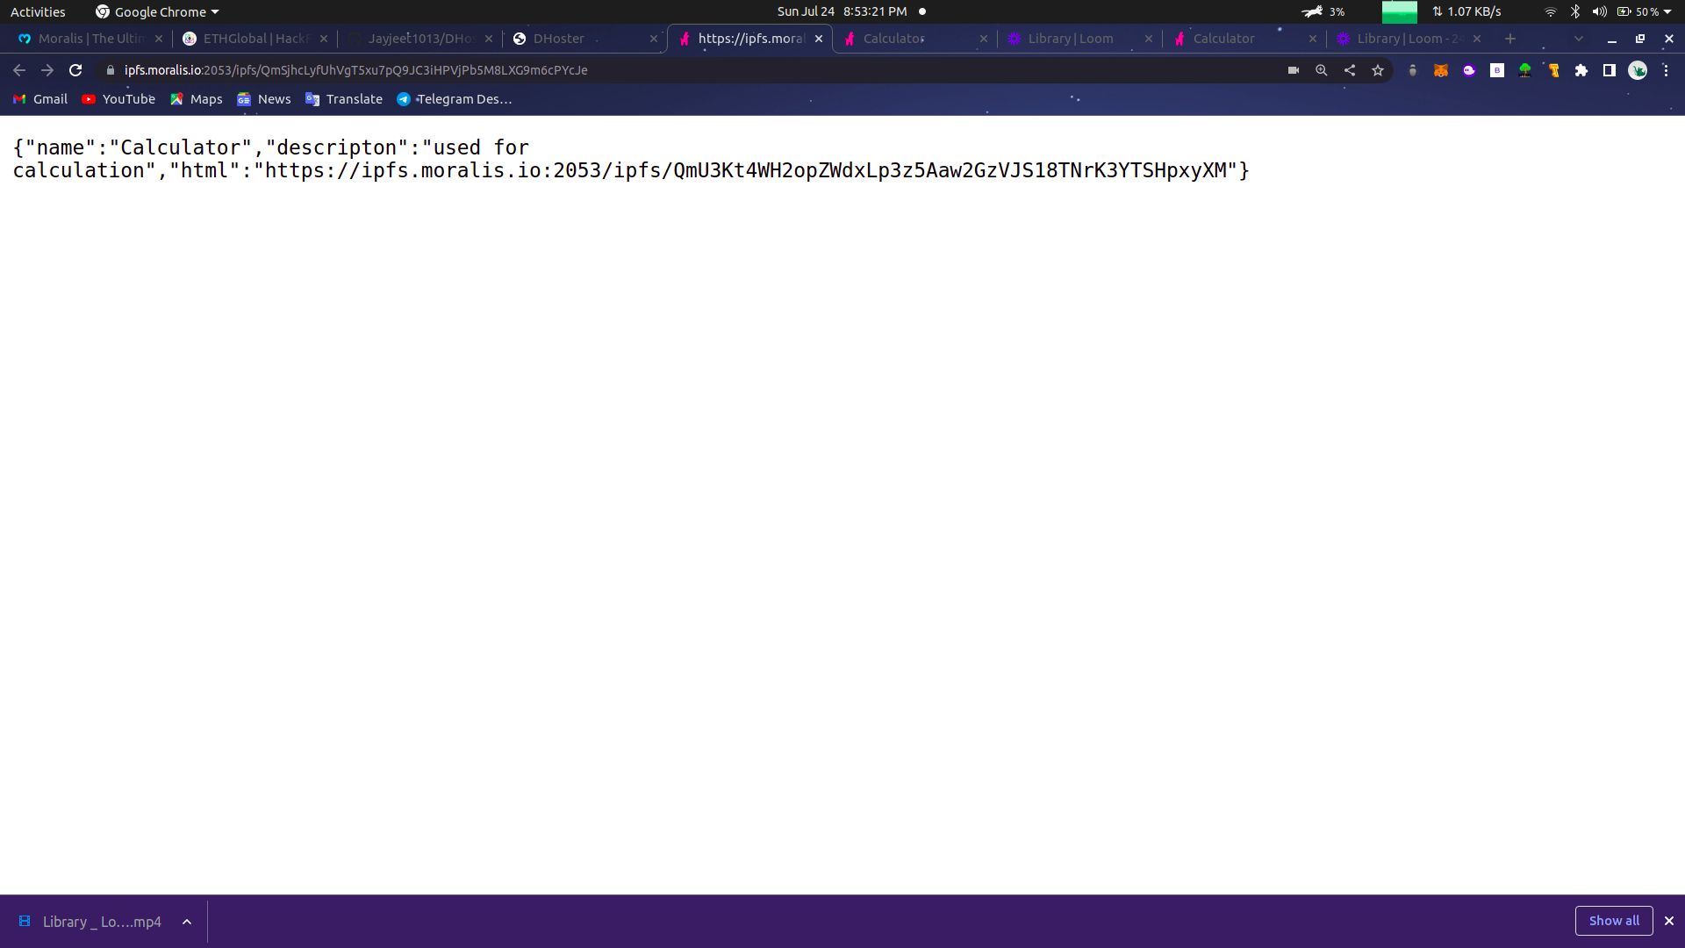
Task: Close the first Calculator tab
Action: 984,39
